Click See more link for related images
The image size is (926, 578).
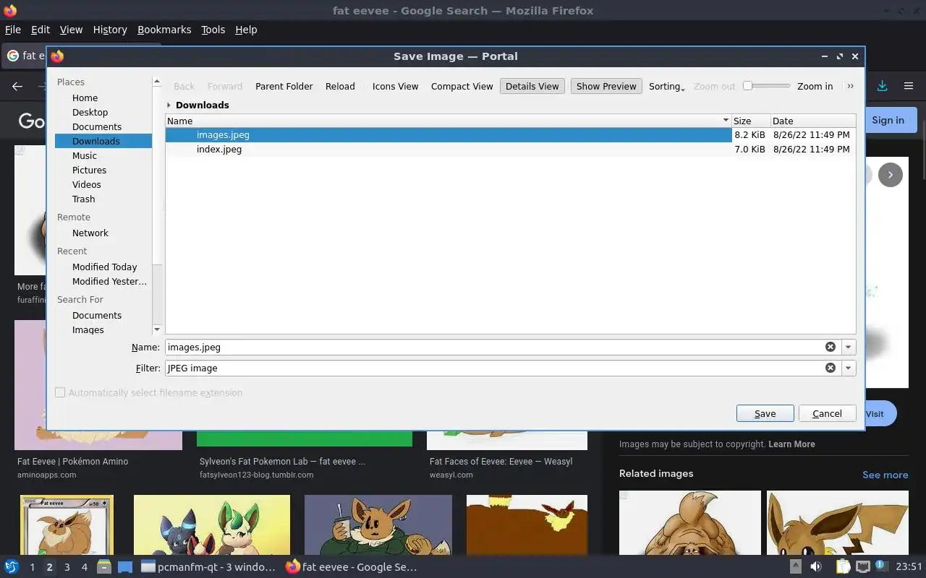[885, 475]
